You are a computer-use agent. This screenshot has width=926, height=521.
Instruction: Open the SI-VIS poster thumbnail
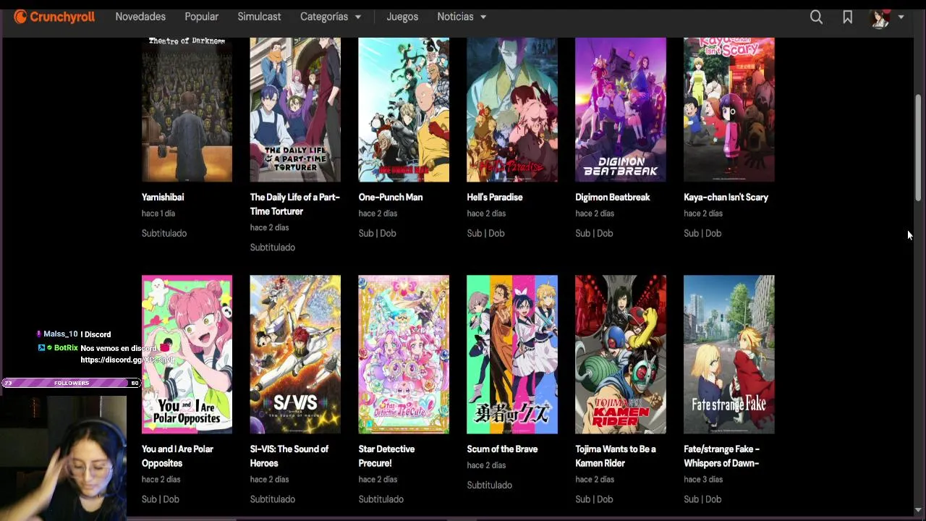point(295,355)
